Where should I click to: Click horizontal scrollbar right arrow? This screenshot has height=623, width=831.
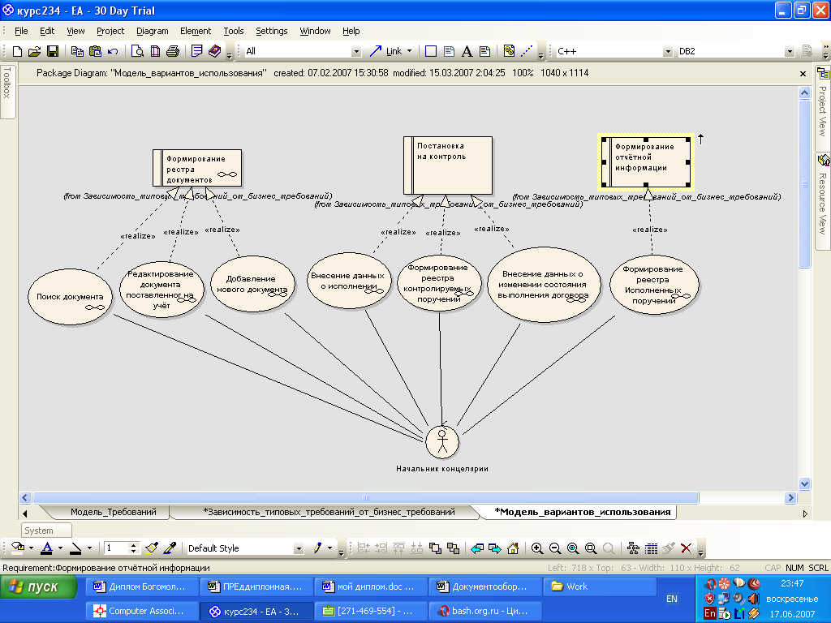pos(790,497)
